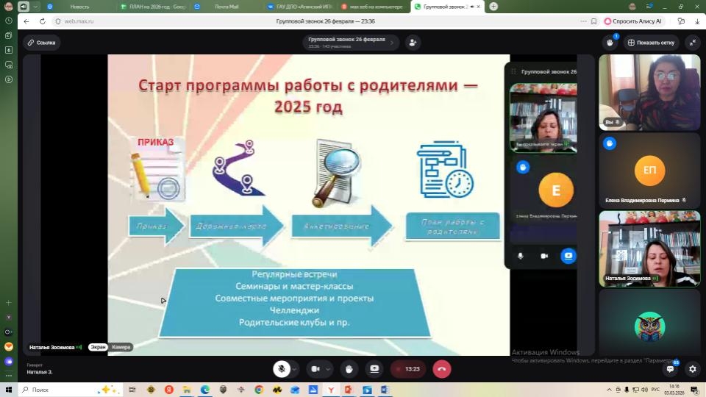Image resolution: width=706 pixels, height=397 pixels.
Task: Open the Windows taskbar search box
Action: [x=59, y=390]
